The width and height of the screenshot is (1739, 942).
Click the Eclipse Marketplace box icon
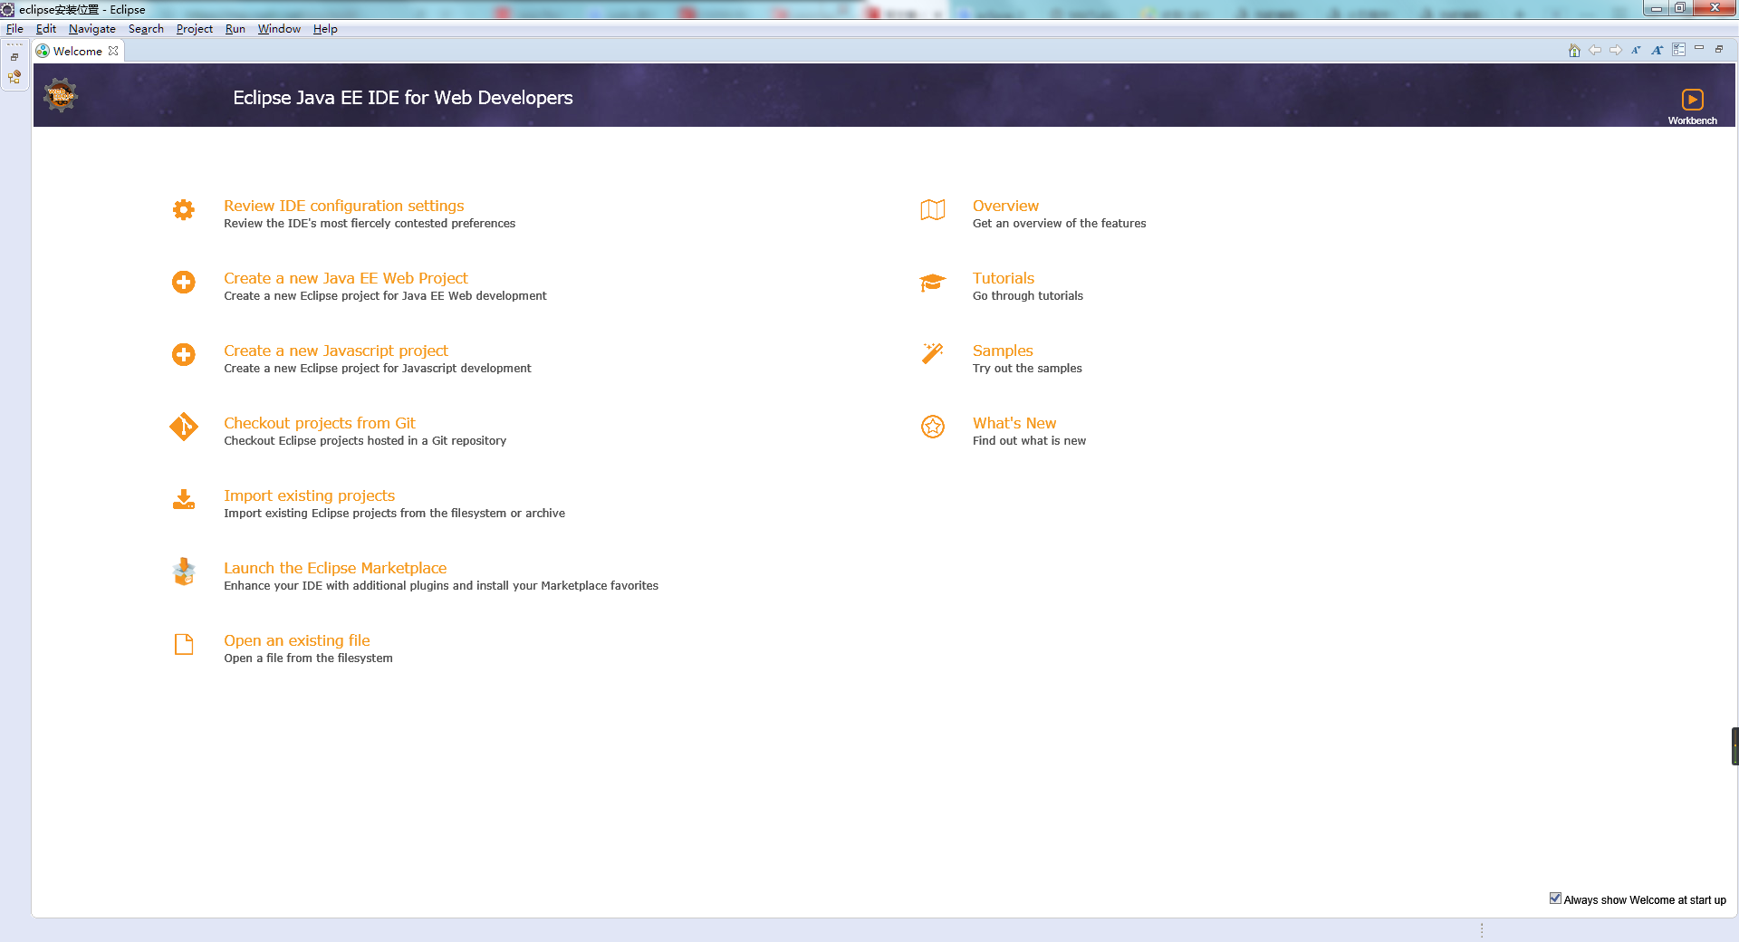pyautogui.click(x=184, y=572)
